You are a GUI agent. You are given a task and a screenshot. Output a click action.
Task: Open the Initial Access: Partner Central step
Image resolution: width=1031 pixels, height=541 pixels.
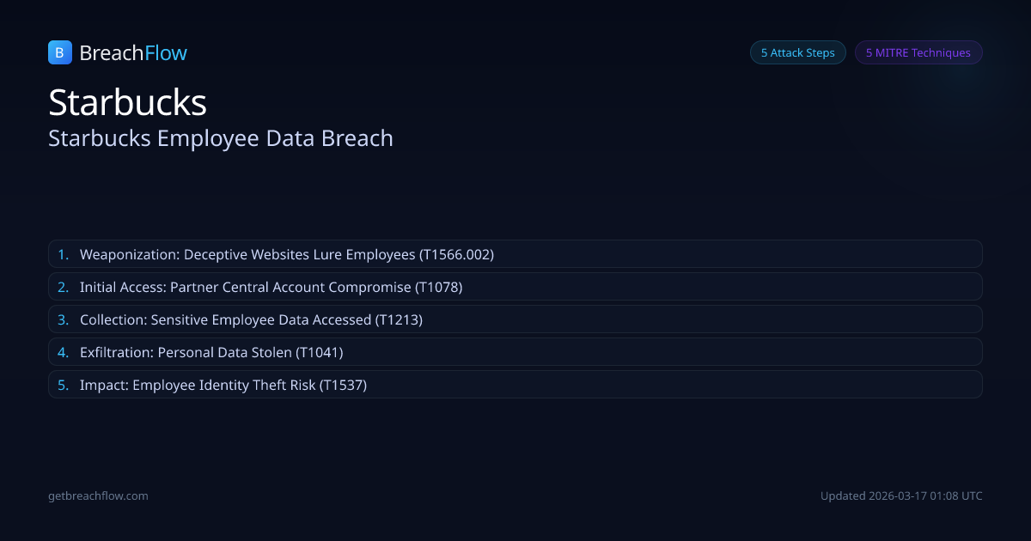(x=515, y=287)
